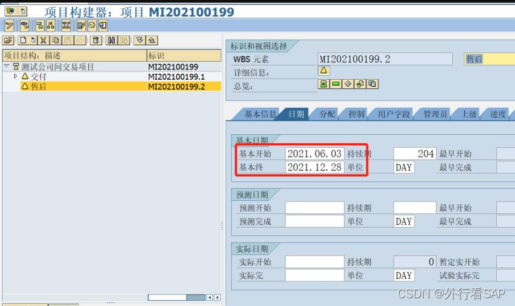Click the mass change pencil-list icon
This screenshot has height=306, width=515.
[82, 25]
